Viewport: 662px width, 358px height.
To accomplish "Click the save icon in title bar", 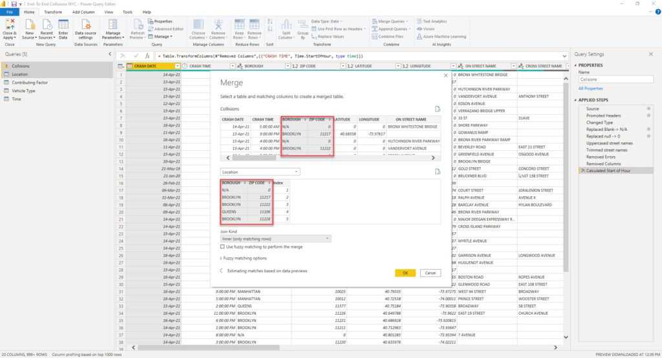I will [14, 4].
